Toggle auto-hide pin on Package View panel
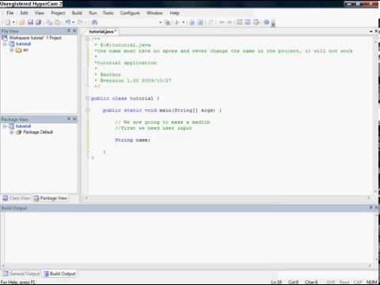Viewport: 380px width, 285px height. [69, 119]
